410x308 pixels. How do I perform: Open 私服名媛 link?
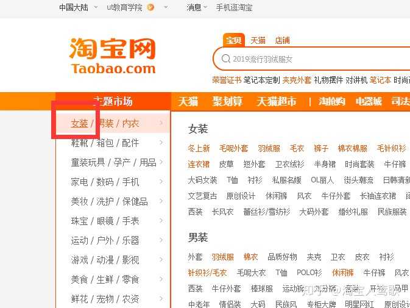coord(286,180)
